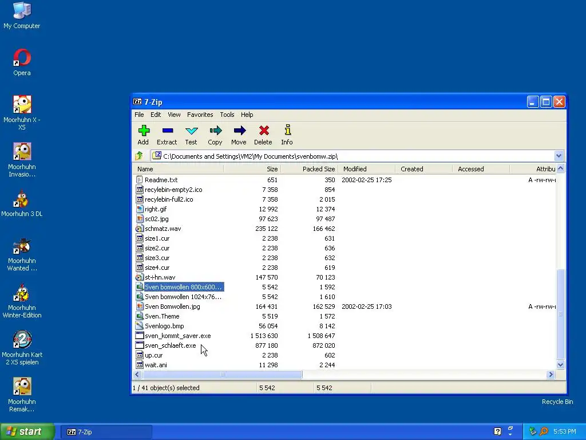Open the Edit menu

pyautogui.click(x=156, y=115)
